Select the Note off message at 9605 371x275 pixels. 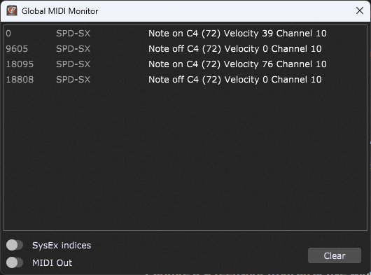(234, 49)
